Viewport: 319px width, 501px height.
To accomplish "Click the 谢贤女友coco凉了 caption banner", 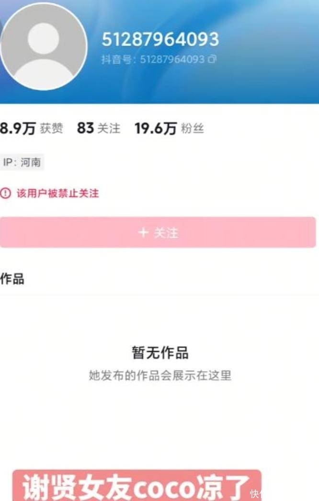I will pos(137,486).
